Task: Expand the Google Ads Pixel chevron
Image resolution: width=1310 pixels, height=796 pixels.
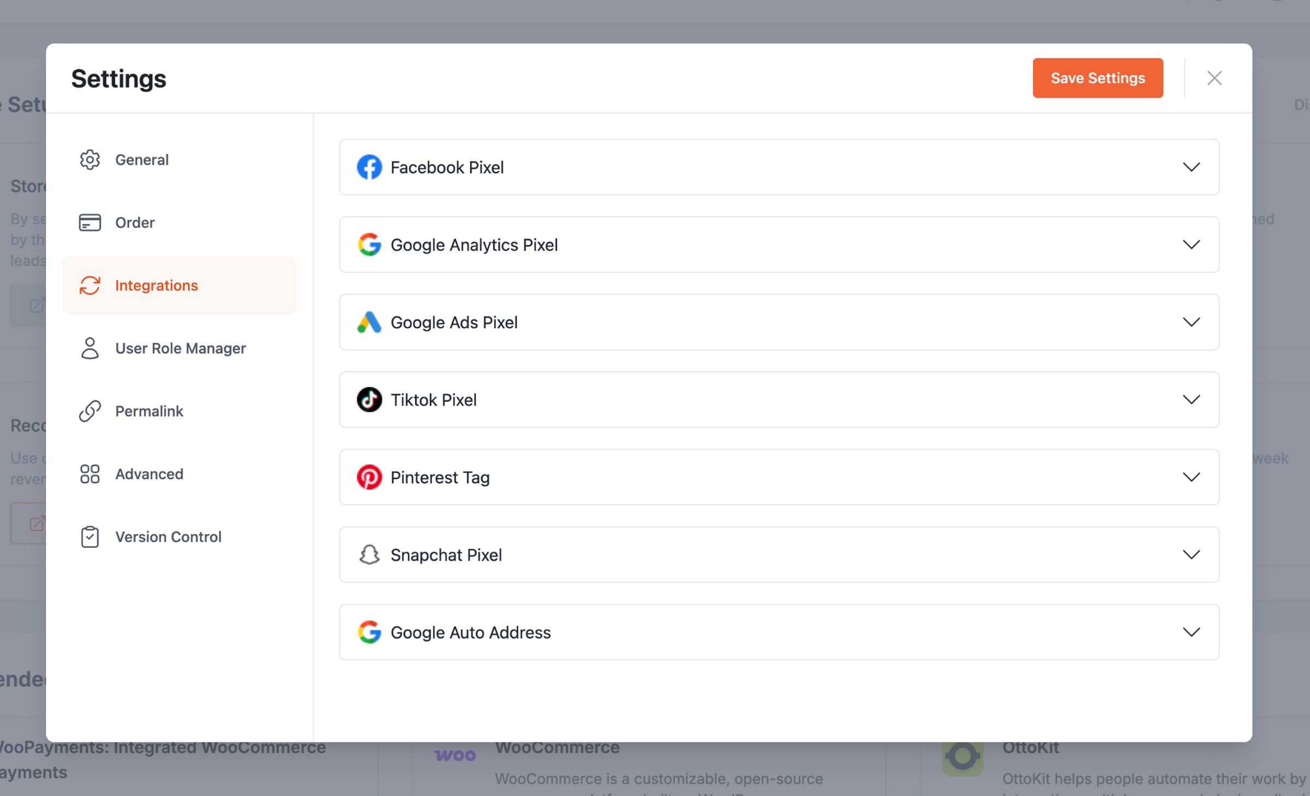Action: coord(1191,322)
